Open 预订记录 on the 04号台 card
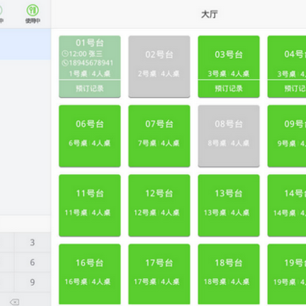 click(286, 88)
